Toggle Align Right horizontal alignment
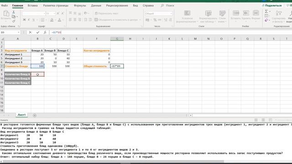The width and height of the screenshot is (292, 164). (x=79, y=20)
